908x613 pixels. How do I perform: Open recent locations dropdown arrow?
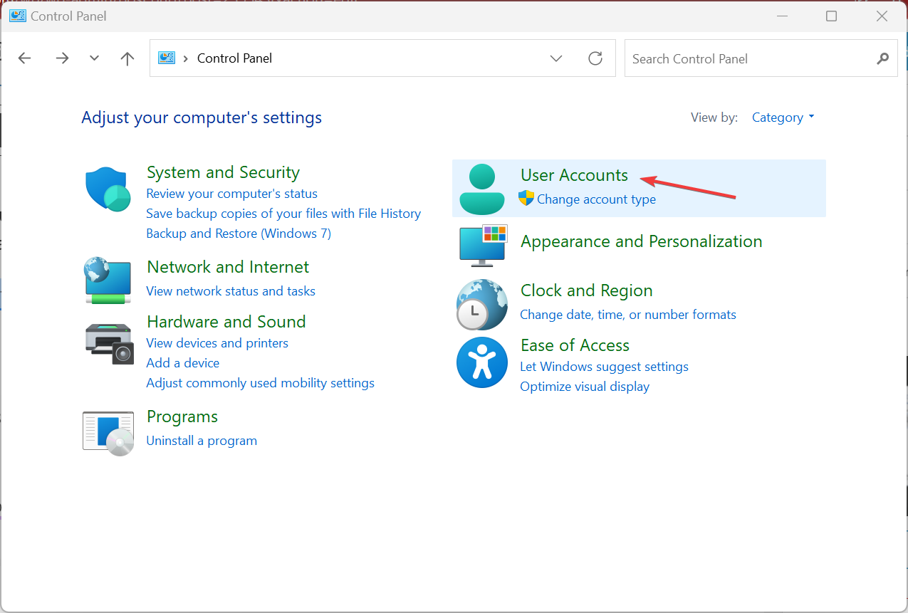(x=95, y=58)
